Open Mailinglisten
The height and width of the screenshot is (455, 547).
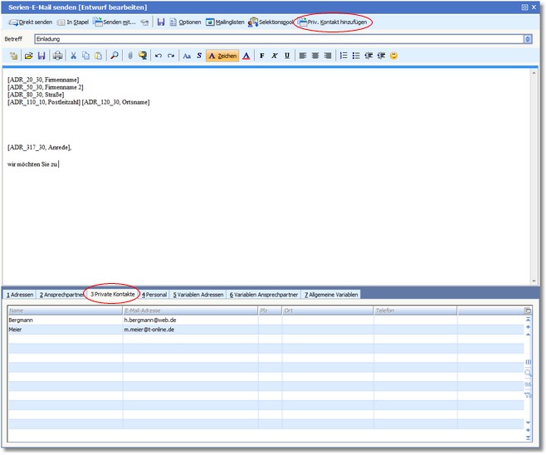(225, 22)
